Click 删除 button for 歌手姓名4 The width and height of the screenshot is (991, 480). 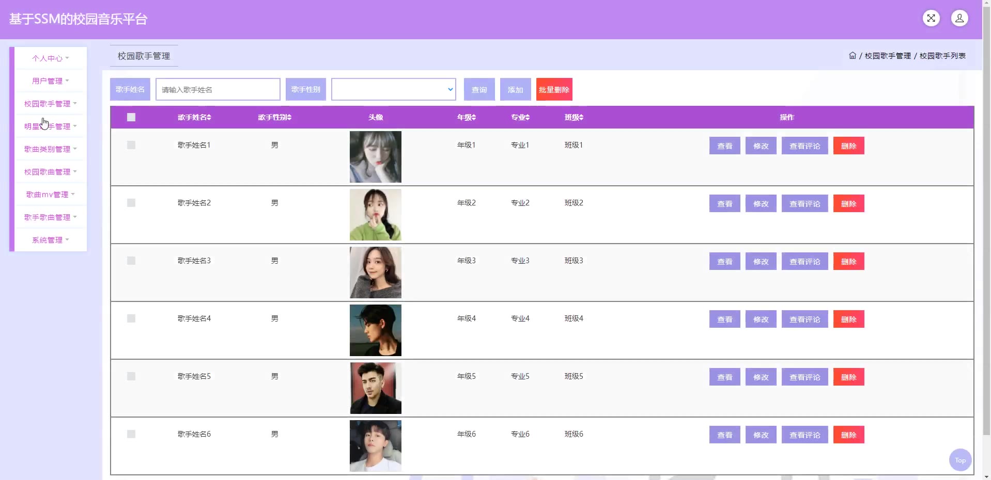coord(849,319)
